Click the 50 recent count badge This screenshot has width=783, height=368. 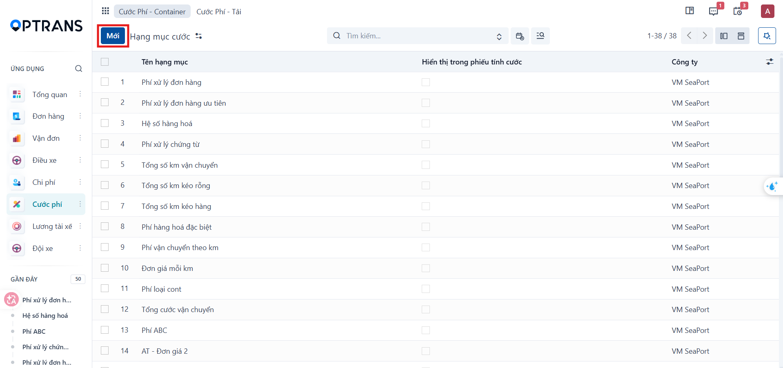point(78,279)
